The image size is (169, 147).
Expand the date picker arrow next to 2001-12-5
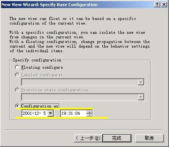pos(51,113)
